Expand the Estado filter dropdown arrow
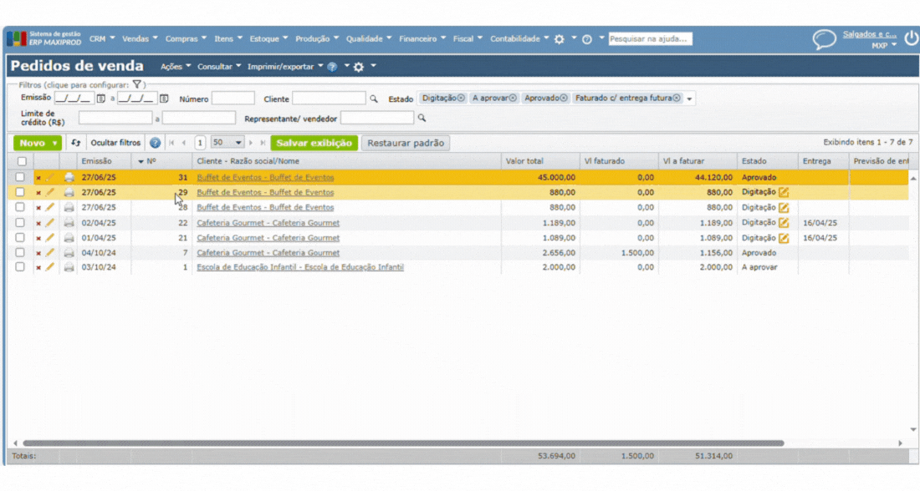The image size is (920, 491). click(690, 99)
